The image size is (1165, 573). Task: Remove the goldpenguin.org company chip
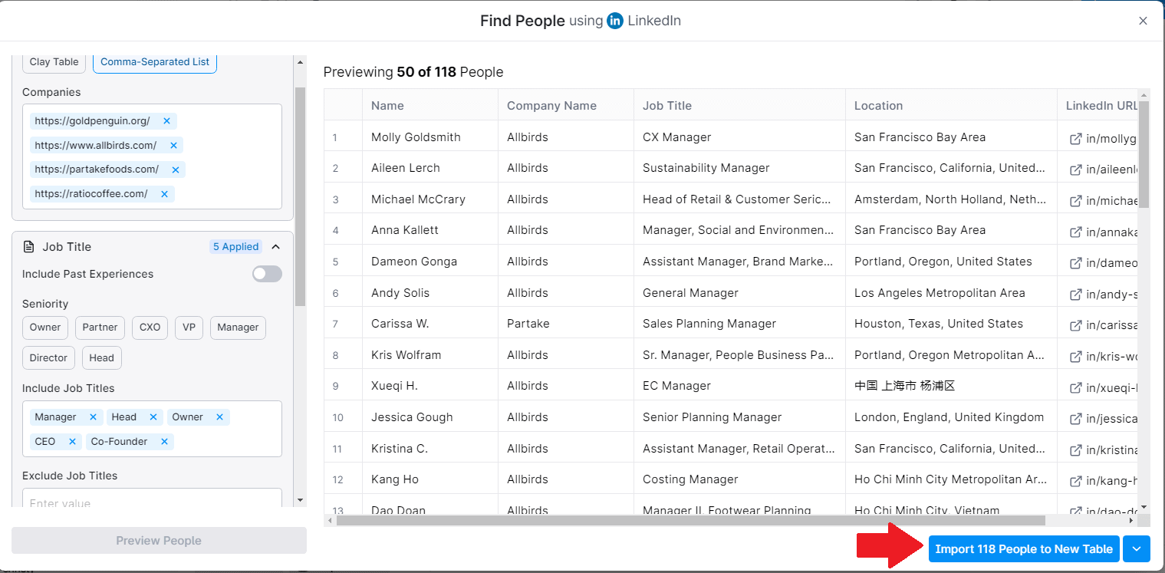pos(166,121)
